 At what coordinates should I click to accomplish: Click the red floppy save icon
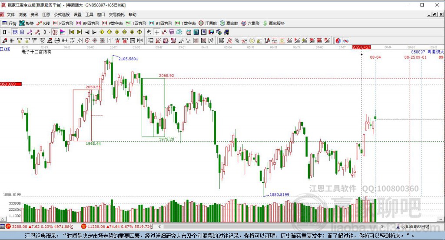pos(212,32)
